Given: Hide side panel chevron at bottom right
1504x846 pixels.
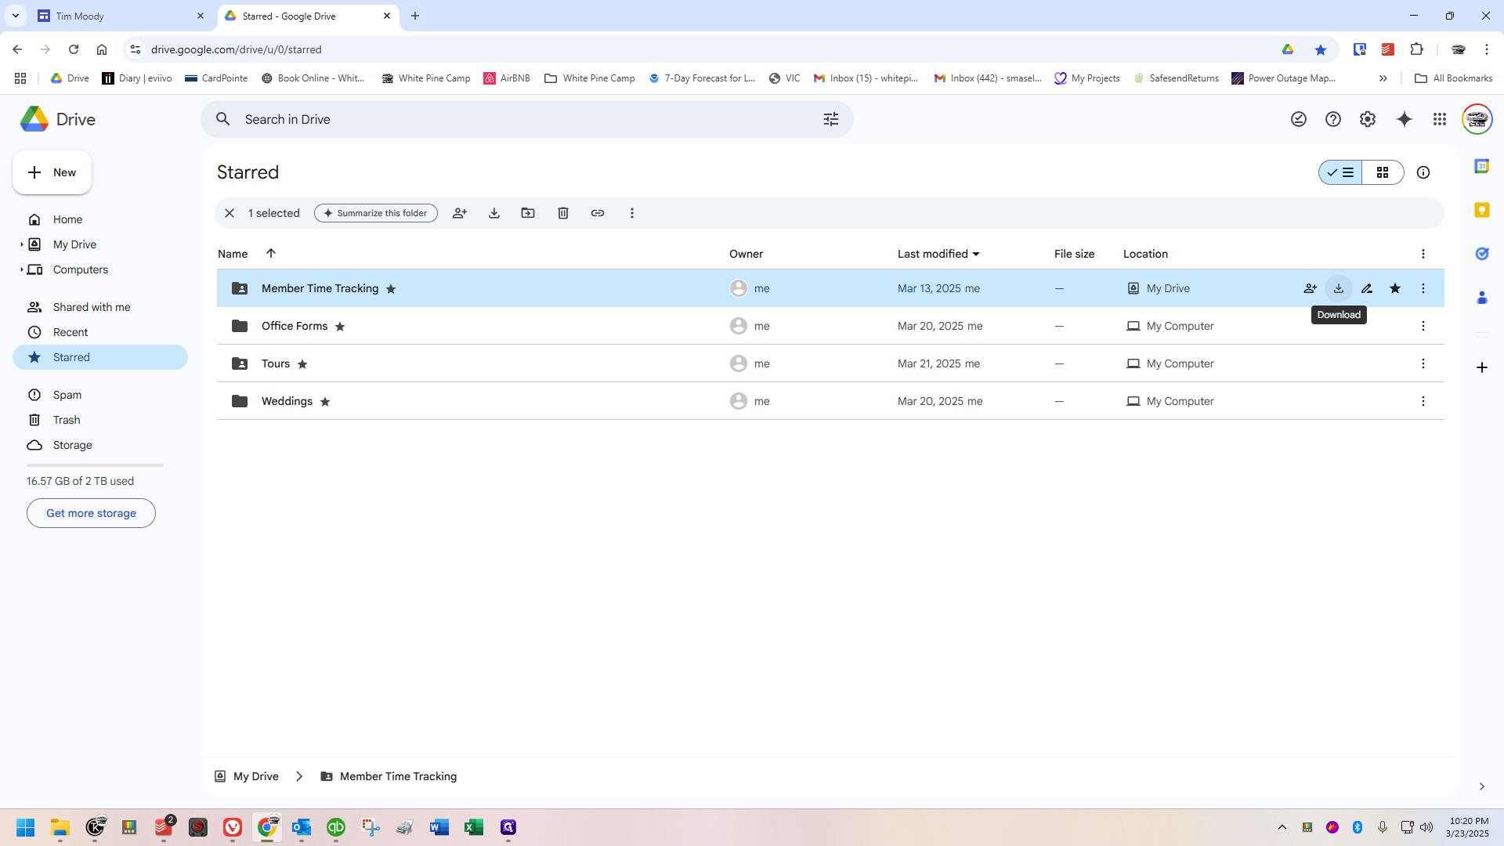Looking at the screenshot, I should coord(1481,786).
